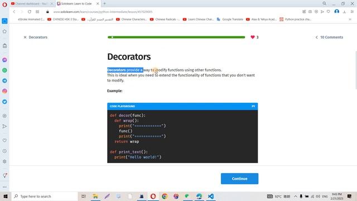
Task: Click the site security padlock icon
Action: point(47,12)
